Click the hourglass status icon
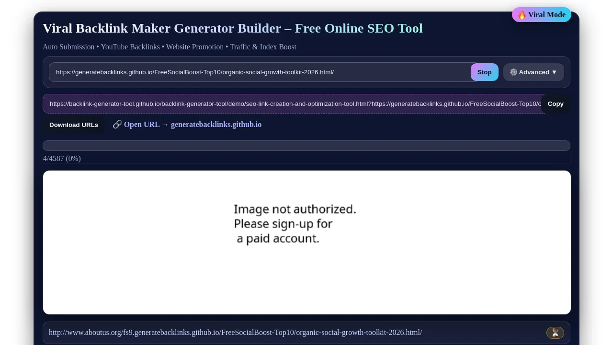 point(555,333)
